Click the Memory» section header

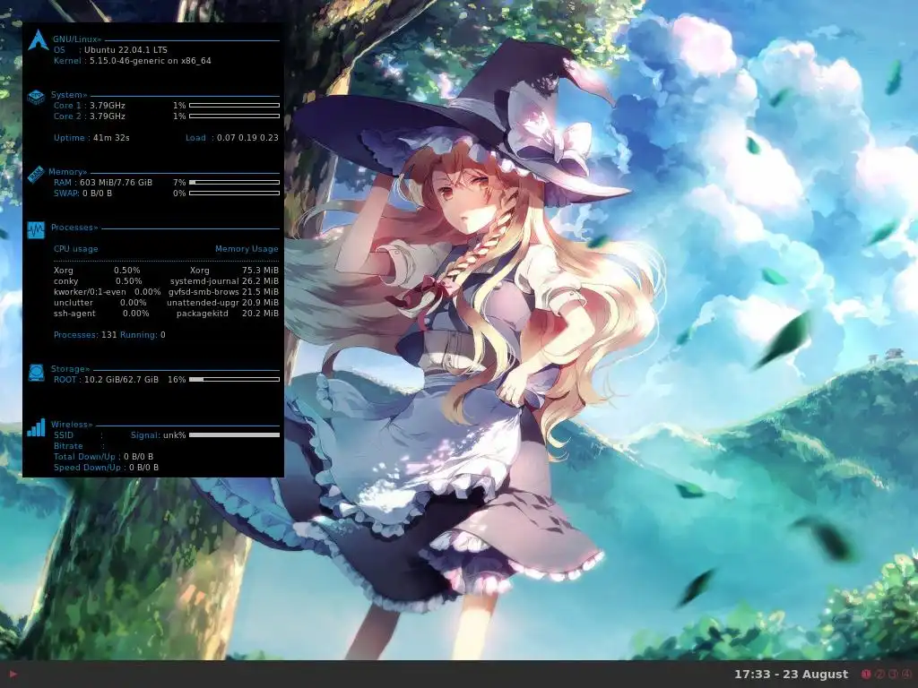(67, 172)
